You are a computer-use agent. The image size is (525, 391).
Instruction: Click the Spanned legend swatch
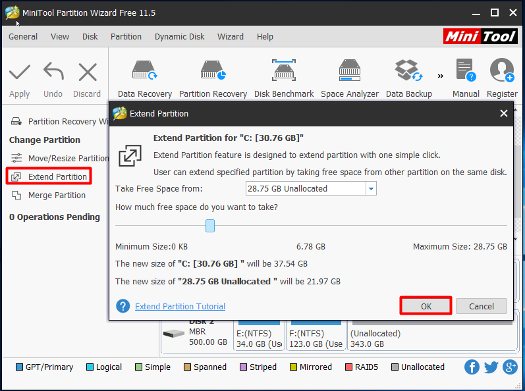pyautogui.click(x=188, y=367)
